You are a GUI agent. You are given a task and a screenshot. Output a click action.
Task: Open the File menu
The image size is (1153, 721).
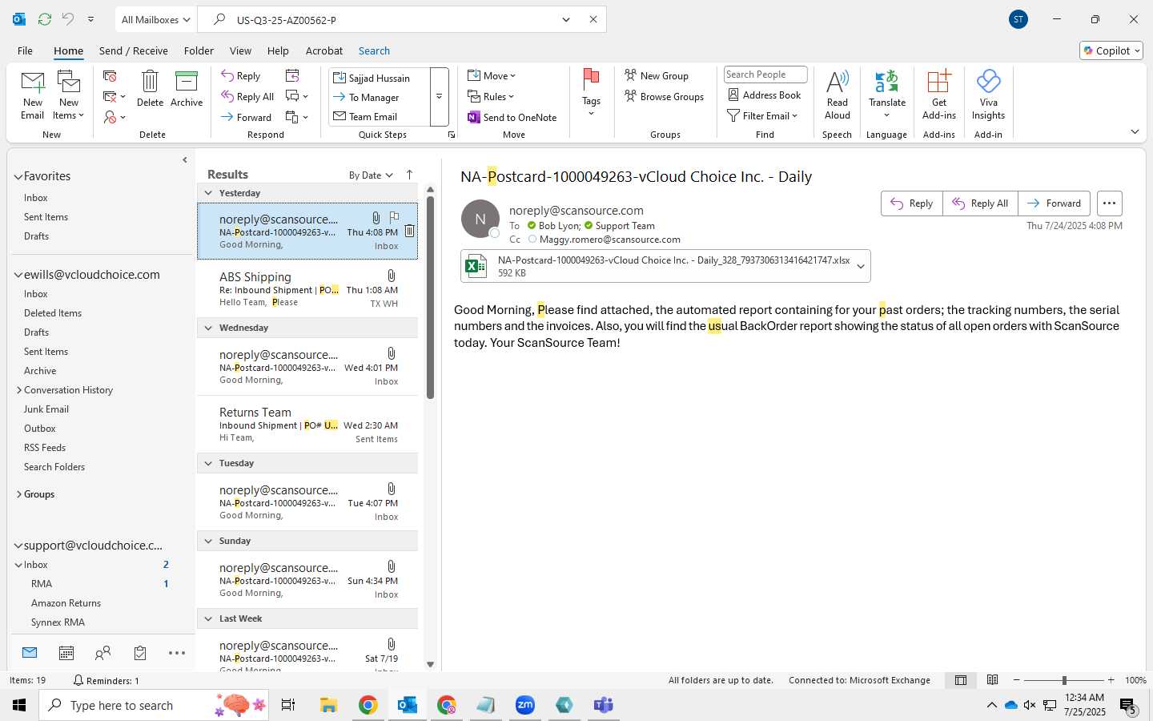coord(25,50)
